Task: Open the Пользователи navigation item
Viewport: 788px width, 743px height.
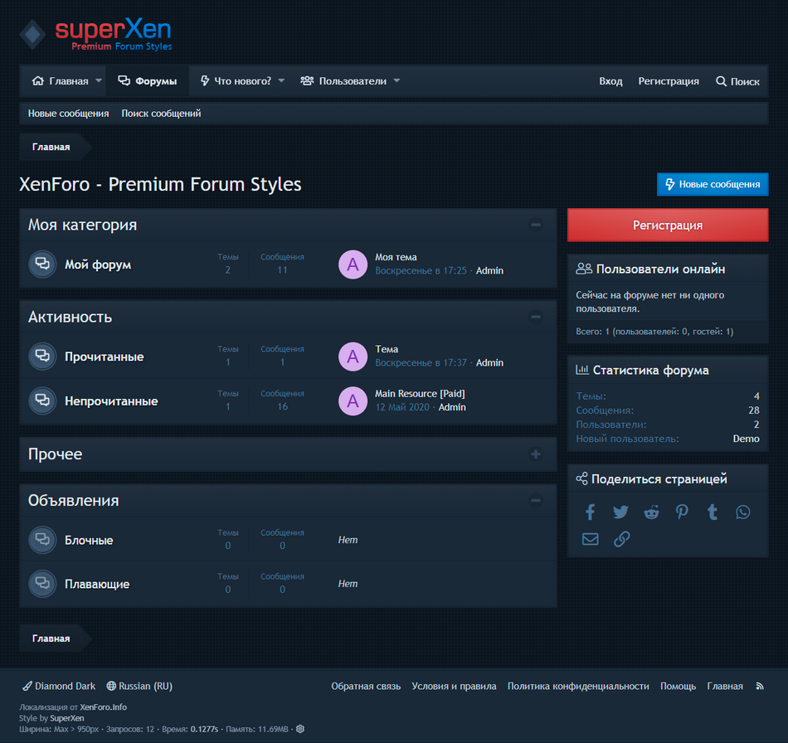Action: coord(343,81)
